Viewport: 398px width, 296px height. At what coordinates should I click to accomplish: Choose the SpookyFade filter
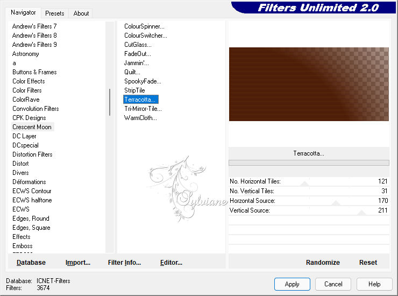pyautogui.click(x=143, y=81)
